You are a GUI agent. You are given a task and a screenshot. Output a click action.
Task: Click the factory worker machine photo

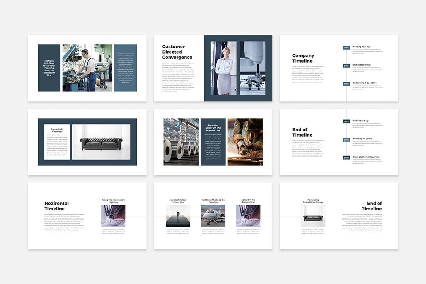87,68
